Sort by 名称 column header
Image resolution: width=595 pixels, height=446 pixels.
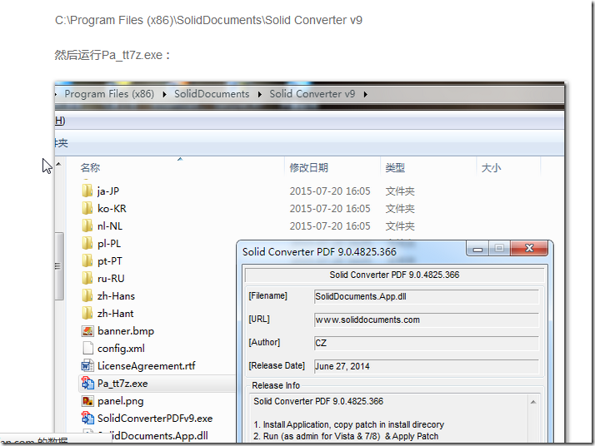(90, 167)
